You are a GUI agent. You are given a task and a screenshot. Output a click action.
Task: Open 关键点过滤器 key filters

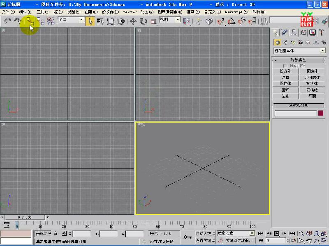point(240,241)
